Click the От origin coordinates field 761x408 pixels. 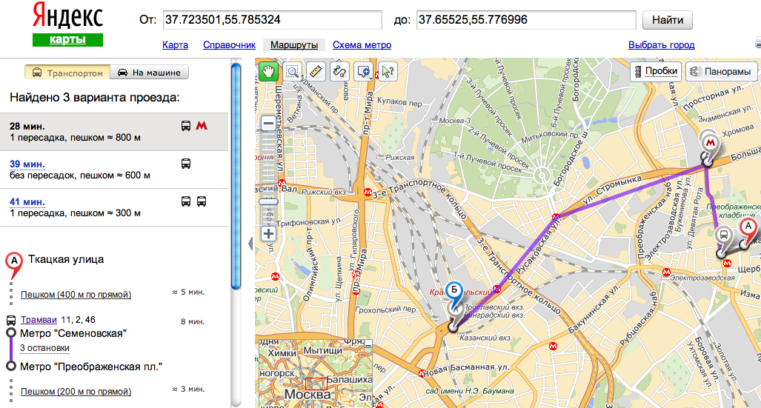pos(270,20)
